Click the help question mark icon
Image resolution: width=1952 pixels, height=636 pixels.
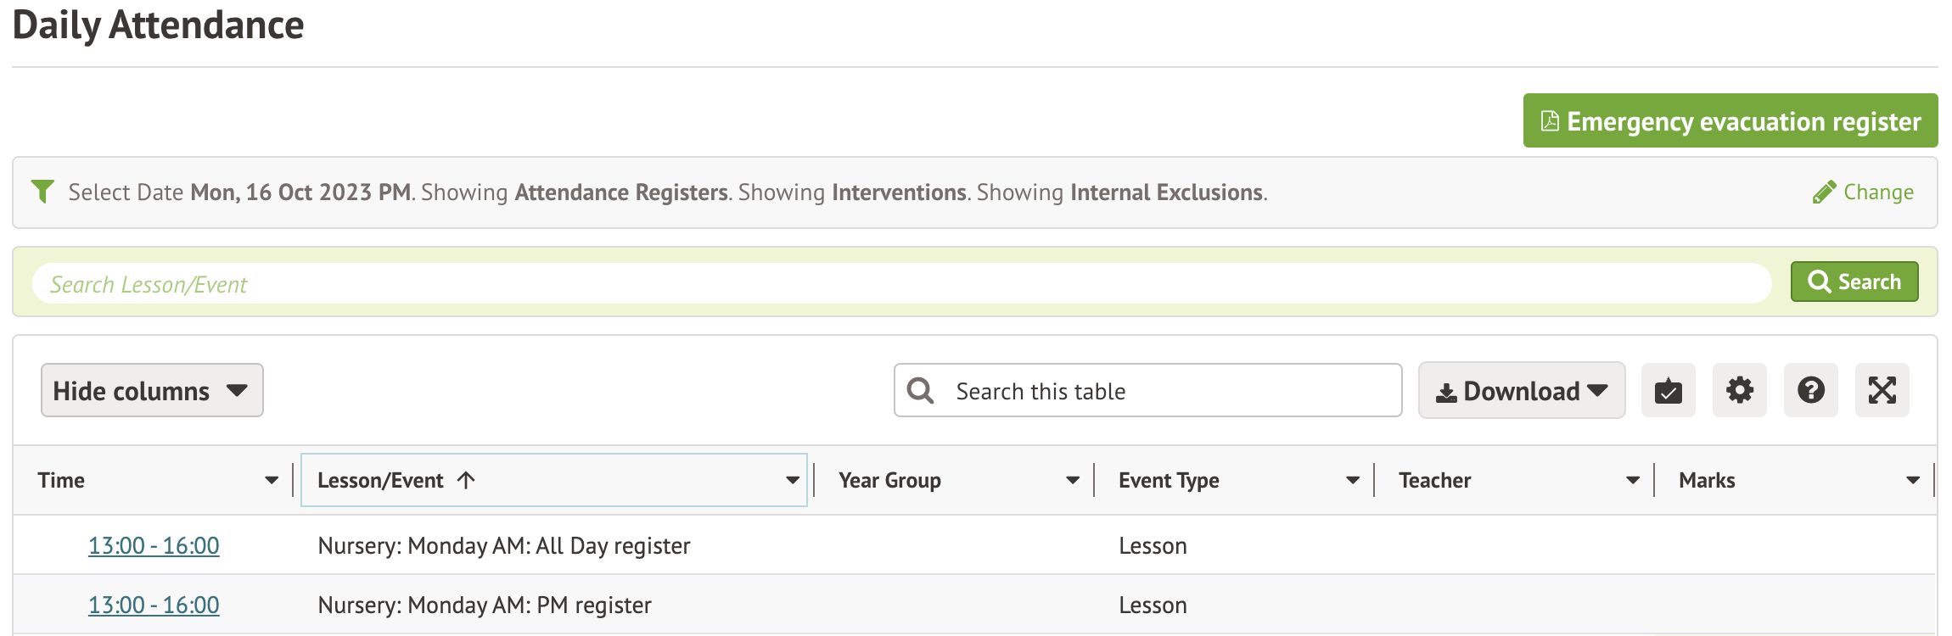point(1810,391)
